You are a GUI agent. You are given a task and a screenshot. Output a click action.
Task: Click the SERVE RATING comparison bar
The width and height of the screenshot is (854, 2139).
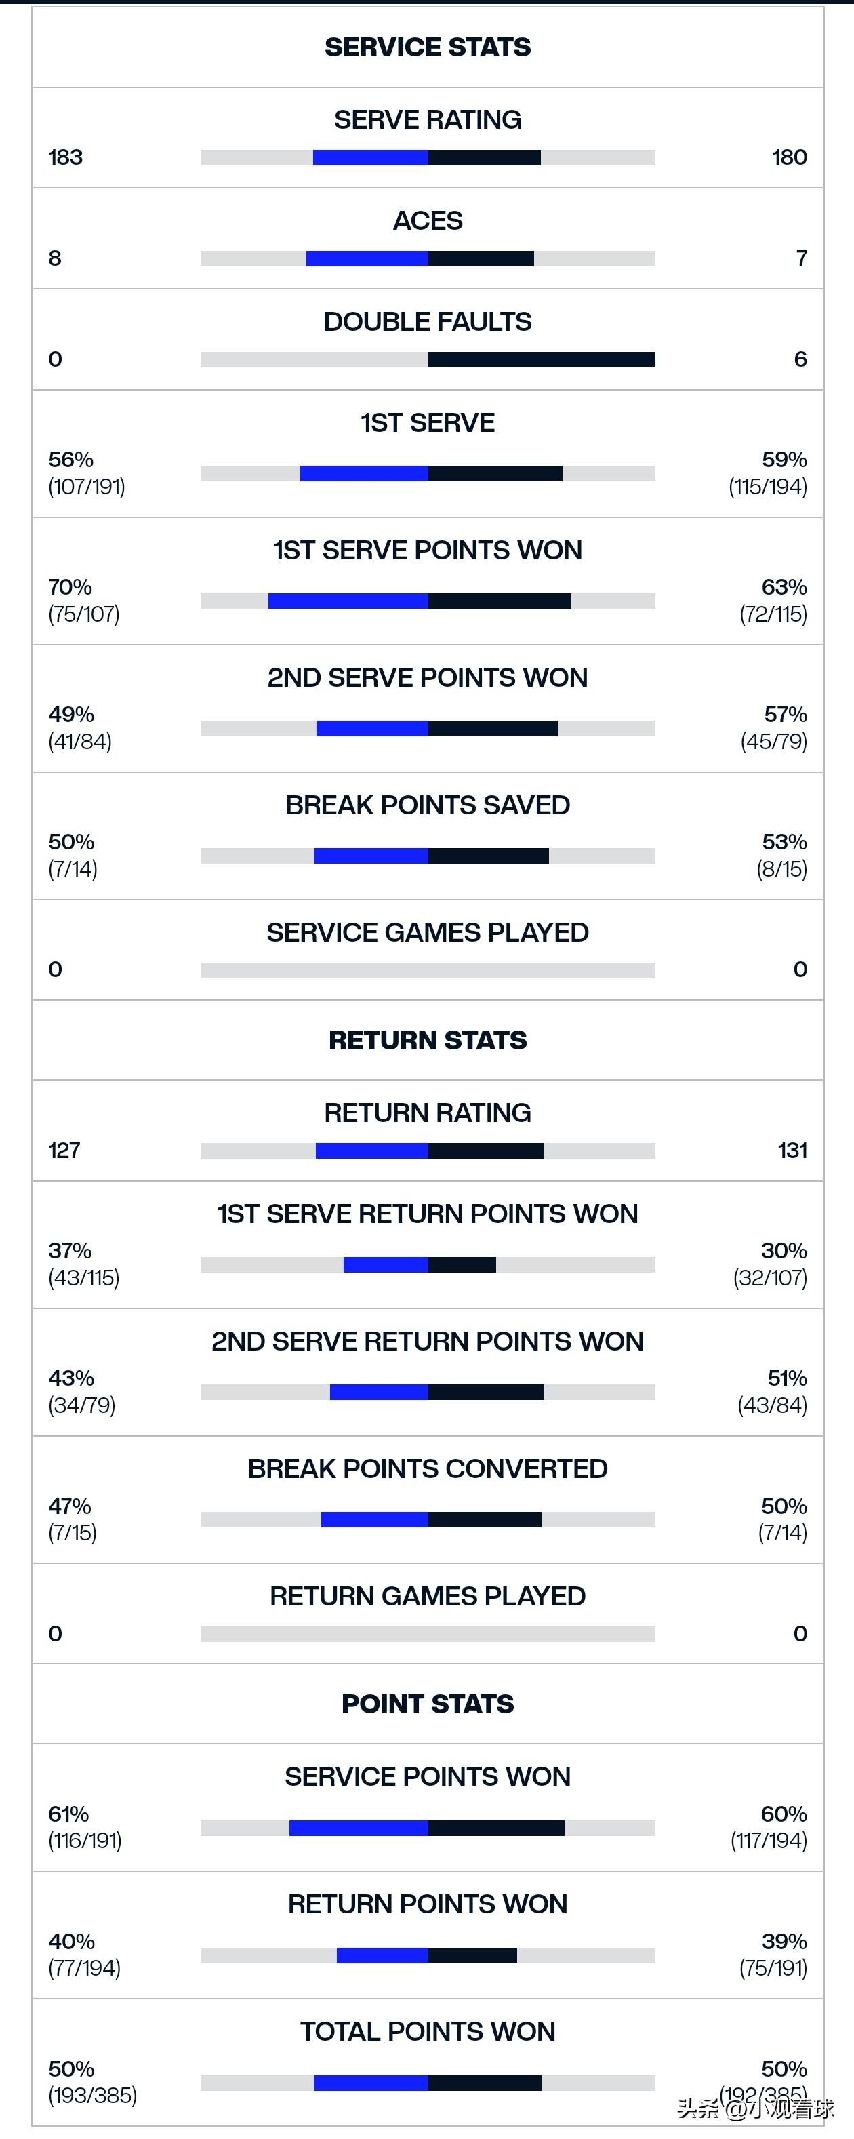coord(428,158)
